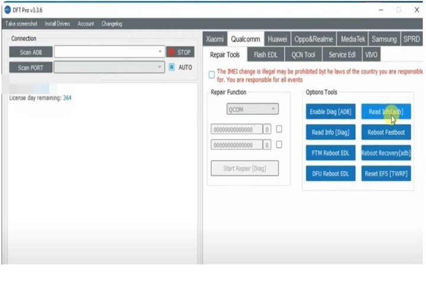Select the MediaTek tab
The height and width of the screenshot is (284, 426).
[x=353, y=39]
